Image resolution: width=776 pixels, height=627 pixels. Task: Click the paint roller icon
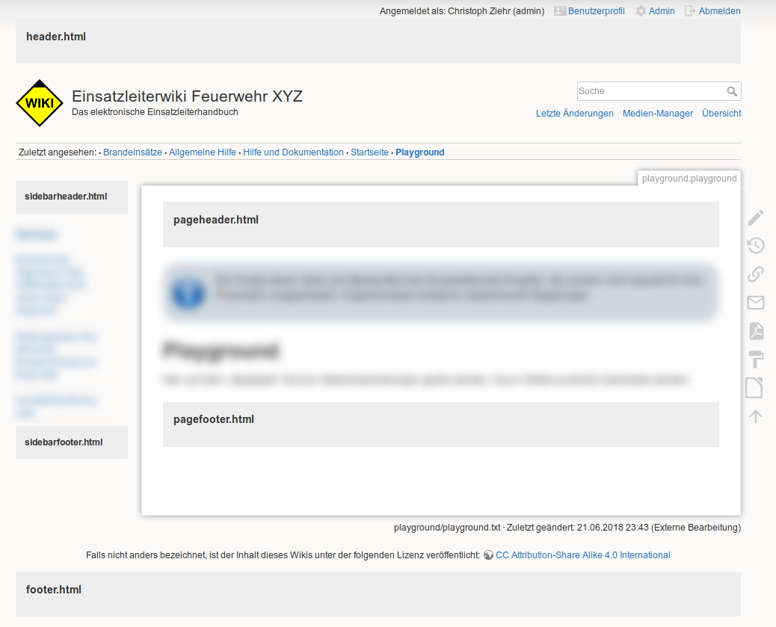pos(756,359)
